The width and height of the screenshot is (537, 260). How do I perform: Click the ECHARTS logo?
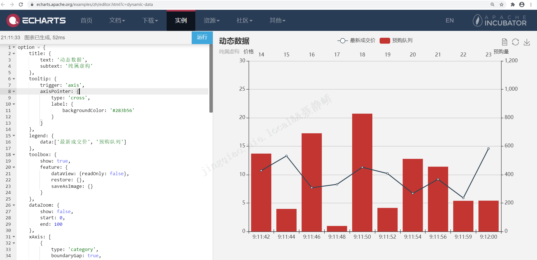(x=36, y=20)
